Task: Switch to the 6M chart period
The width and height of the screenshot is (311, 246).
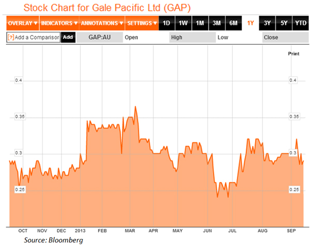Action: [233, 23]
